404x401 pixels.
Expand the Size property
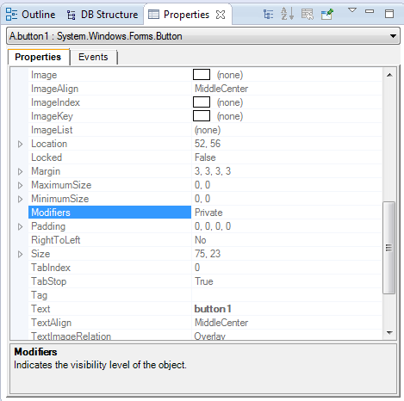[x=20, y=254]
